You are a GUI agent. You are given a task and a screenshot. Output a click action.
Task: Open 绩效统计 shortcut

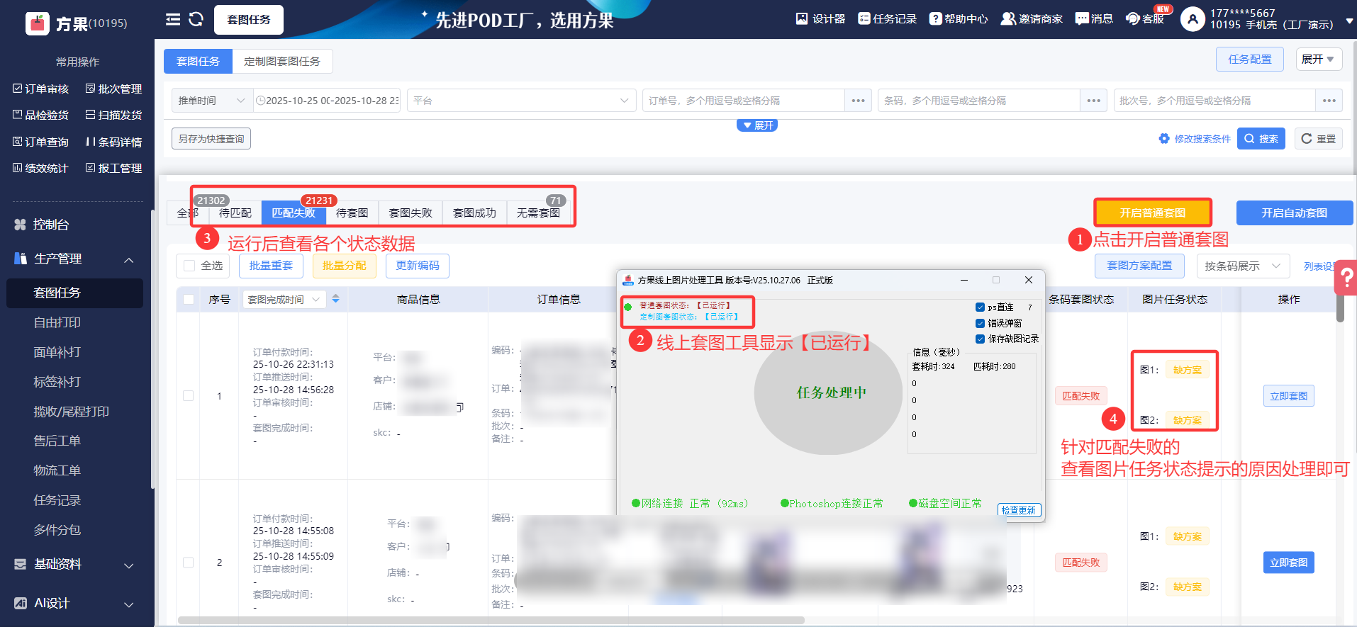tap(40, 168)
